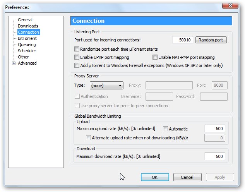
Task: Toggle Enable UPnP port mapping checkbox
Action: [77, 57]
